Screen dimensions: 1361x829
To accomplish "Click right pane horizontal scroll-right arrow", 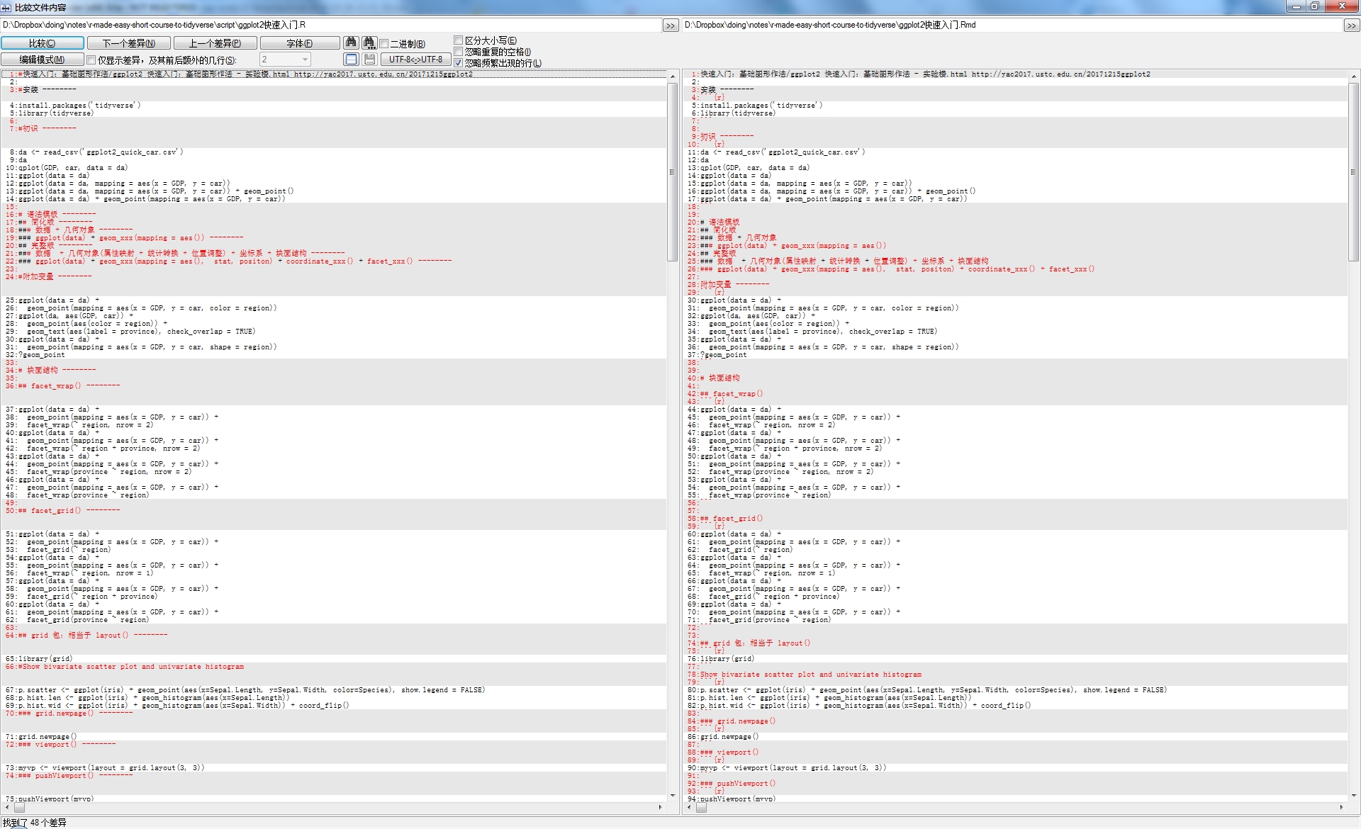I will pyautogui.click(x=1341, y=807).
